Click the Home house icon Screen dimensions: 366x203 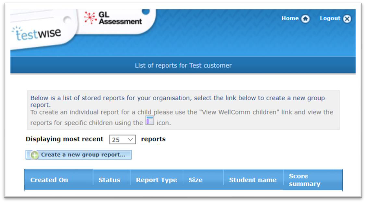click(305, 18)
